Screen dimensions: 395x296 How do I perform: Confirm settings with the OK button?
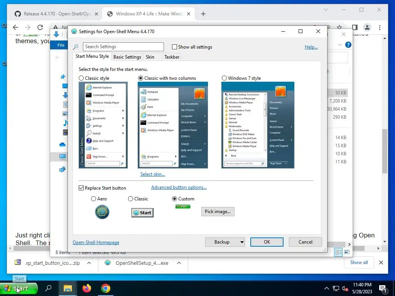coord(267,242)
